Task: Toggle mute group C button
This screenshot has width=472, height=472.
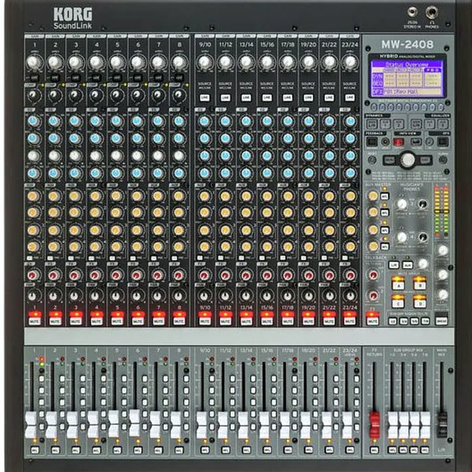Action: tap(398, 301)
